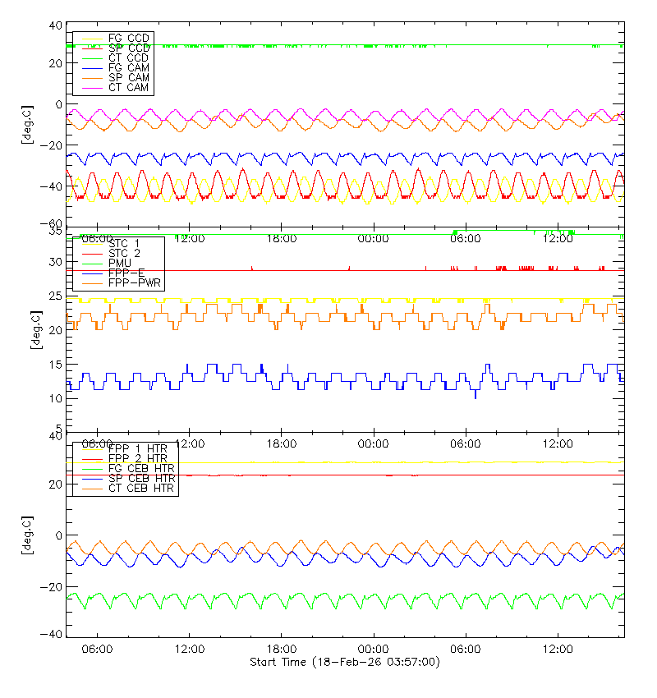The width and height of the screenshot is (657, 698).
Task: Click the SP CAM legend label
Action: [128, 77]
